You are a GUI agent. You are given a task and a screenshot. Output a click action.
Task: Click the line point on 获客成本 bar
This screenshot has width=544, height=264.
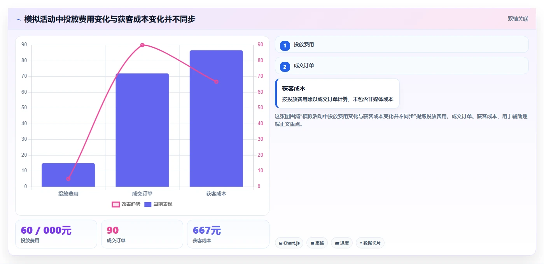tap(216, 82)
